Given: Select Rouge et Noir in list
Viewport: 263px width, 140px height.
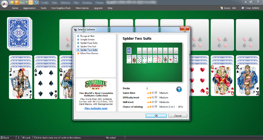Looking at the screenshot, I should (87, 36).
